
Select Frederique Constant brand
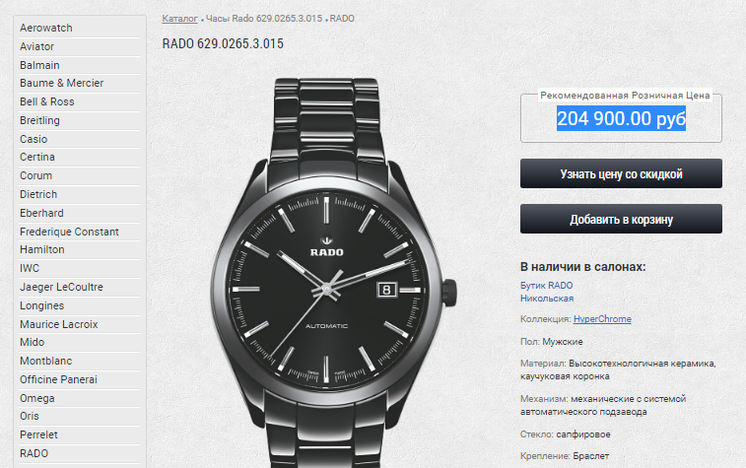tap(69, 232)
